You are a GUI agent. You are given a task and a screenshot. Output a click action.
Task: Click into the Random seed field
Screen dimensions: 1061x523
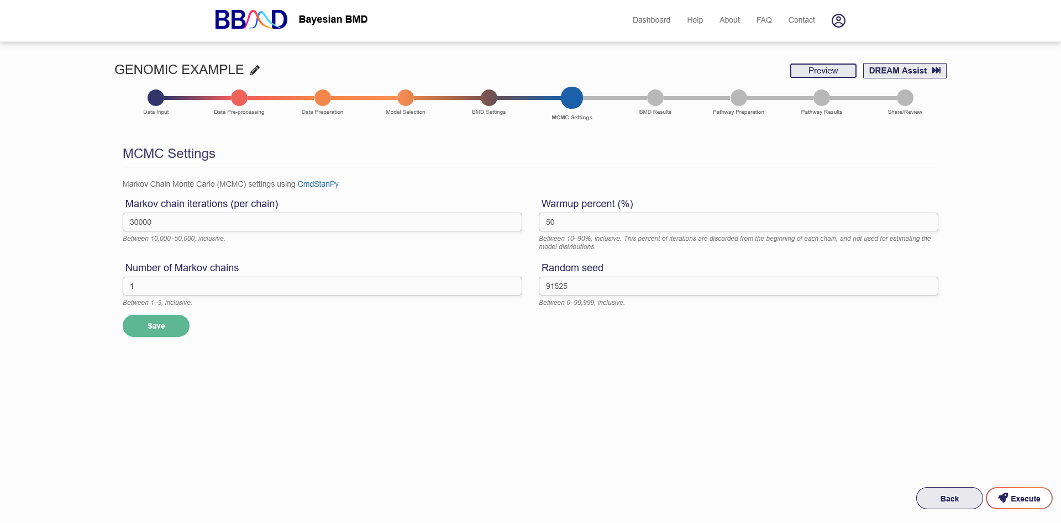point(738,286)
